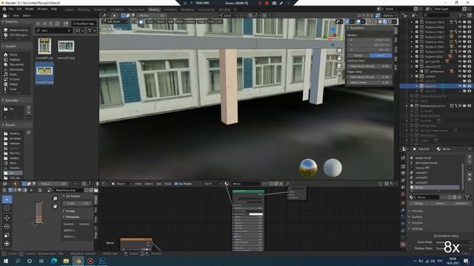Screen dimensions: 474x266
Task: Open Blender from the Windows taskbar
Action: point(78,261)
